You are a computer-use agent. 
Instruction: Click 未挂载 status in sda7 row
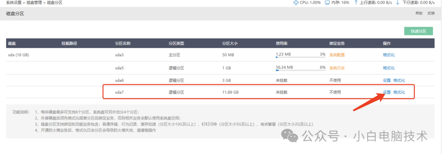pos(282,92)
